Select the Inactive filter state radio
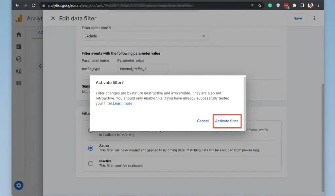 [x=91, y=164]
